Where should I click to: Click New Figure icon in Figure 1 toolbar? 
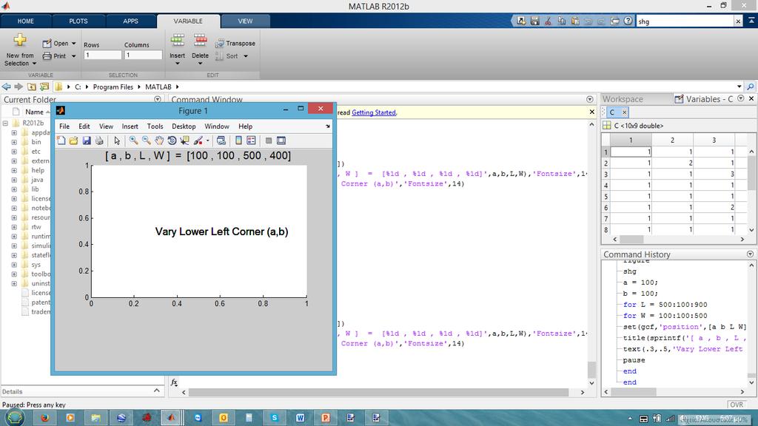point(61,141)
